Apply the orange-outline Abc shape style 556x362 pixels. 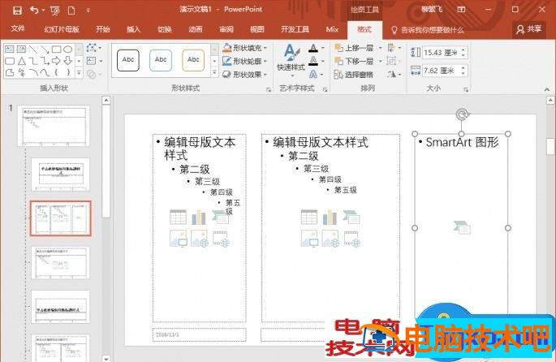193,60
